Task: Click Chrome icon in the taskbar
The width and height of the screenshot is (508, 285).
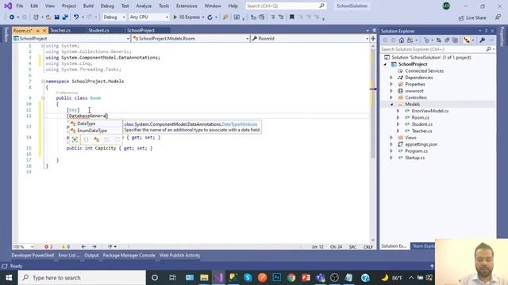Action: pos(291,278)
